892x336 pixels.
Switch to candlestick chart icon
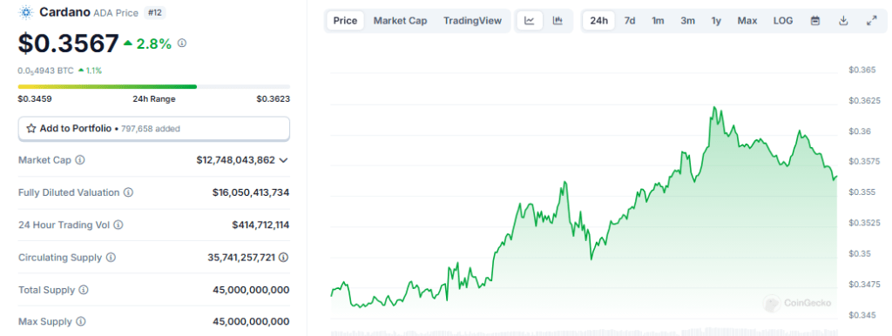coord(557,21)
